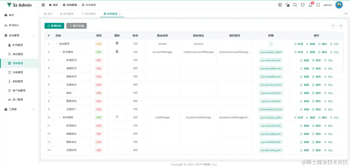The width and height of the screenshot is (350, 167).
Task: Expand the 工具箱 sidebar group
Action: pos(34,109)
